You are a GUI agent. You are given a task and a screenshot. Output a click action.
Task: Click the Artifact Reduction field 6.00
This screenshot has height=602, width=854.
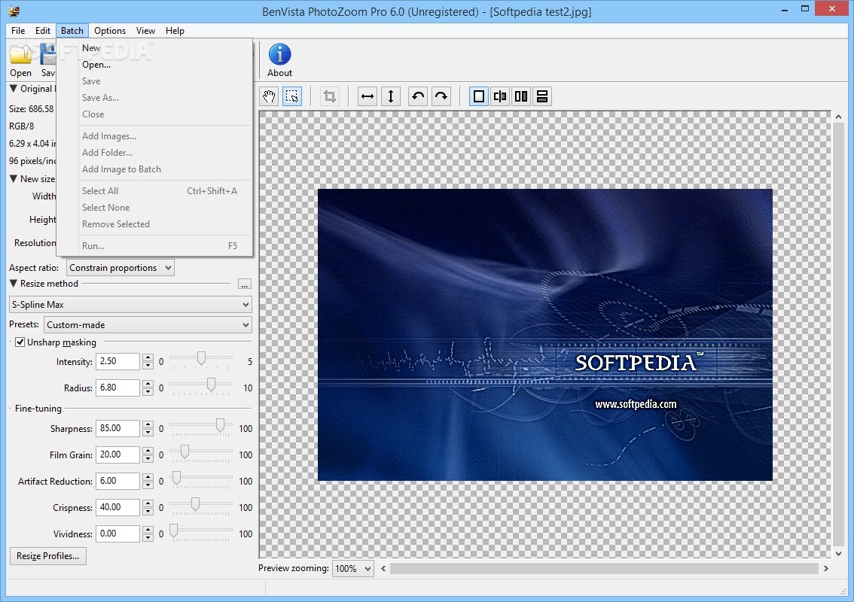[x=117, y=481]
